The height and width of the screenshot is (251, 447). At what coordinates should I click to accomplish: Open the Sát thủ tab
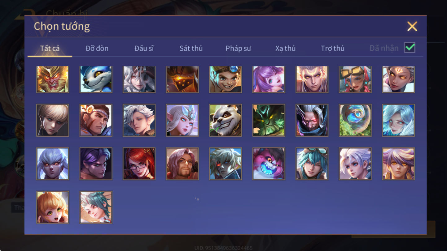(x=191, y=48)
